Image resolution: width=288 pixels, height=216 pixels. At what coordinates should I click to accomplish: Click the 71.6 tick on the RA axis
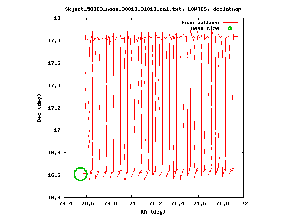coord(200,204)
